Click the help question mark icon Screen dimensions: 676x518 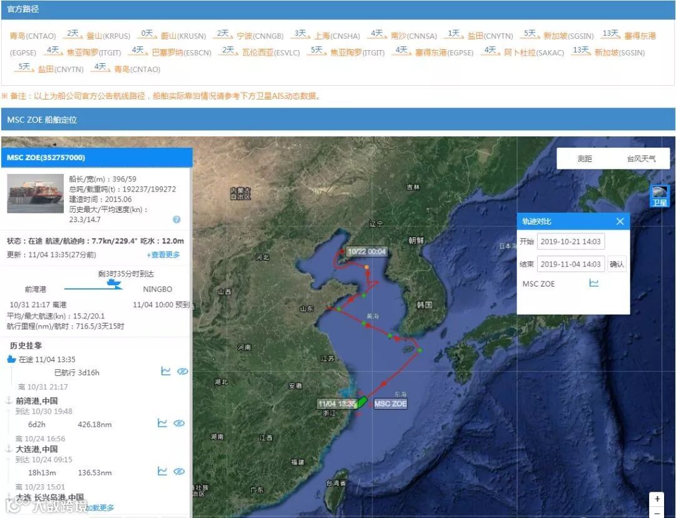click(177, 220)
